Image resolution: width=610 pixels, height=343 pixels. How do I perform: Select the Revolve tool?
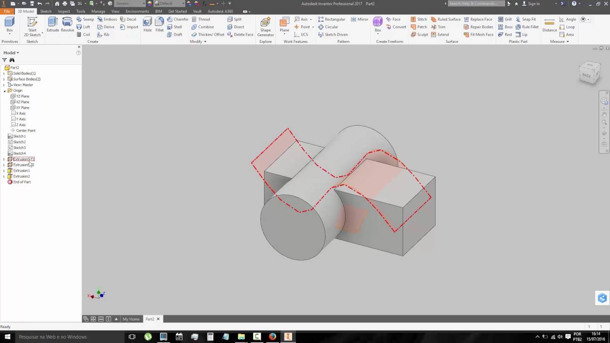67,25
